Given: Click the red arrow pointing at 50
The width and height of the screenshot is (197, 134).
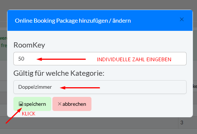Looking at the screenshot, I should coord(61,59).
